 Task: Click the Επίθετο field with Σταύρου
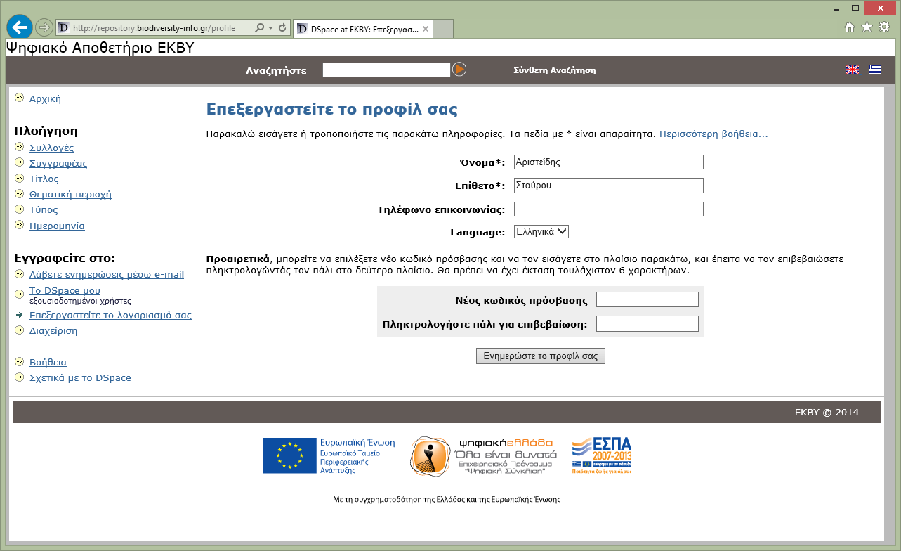pyautogui.click(x=609, y=186)
